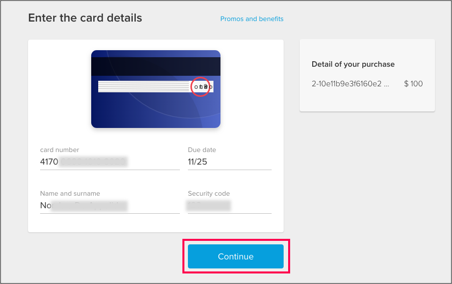Image resolution: width=452 pixels, height=284 pixels.
Task: Click the blue Continue button
Action: click(x=236, y=256)
